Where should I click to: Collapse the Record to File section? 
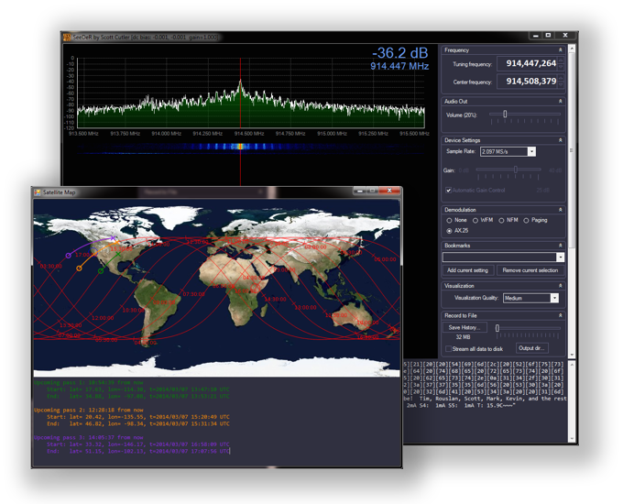[x=561, y=316]
